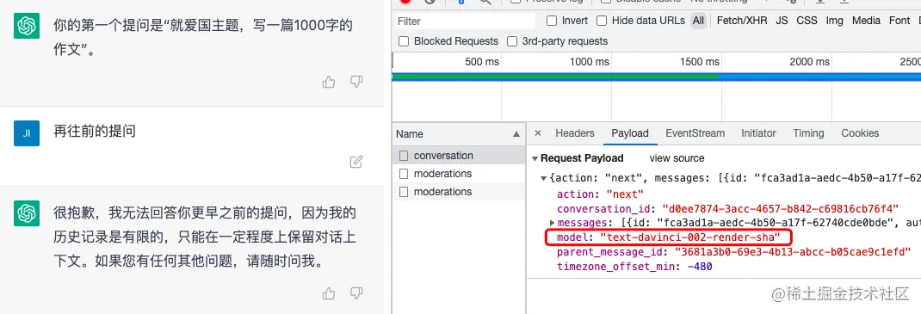Image resolution: width=921 pixels, height=314 pixels.
Task: Click the JI user avatar
Action: pos(27,133)
